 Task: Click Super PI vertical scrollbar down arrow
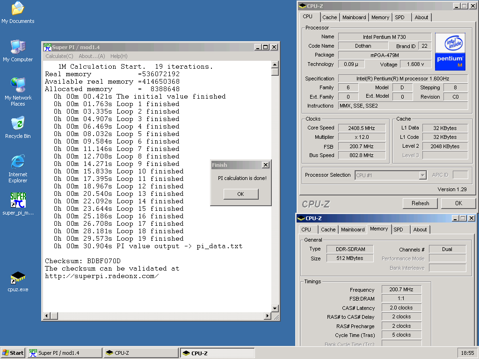pyautogui.click(x=275, y=309)
